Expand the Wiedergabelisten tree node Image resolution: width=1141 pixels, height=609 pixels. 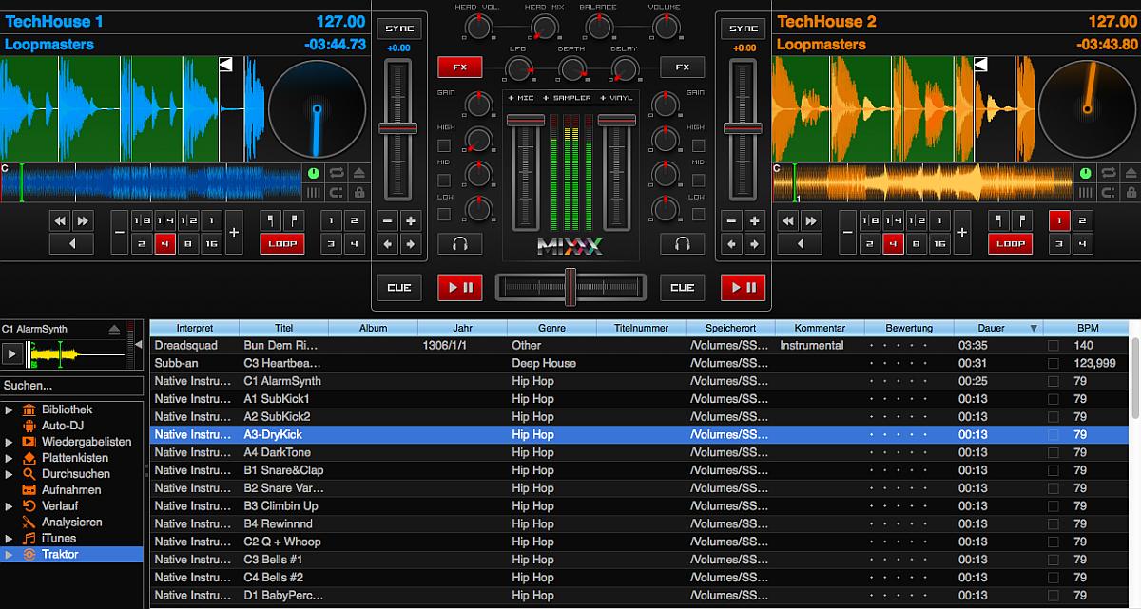pos(9,442)
